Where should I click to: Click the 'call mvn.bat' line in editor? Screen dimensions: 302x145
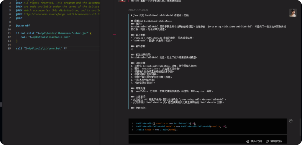(x=41, y=48)
